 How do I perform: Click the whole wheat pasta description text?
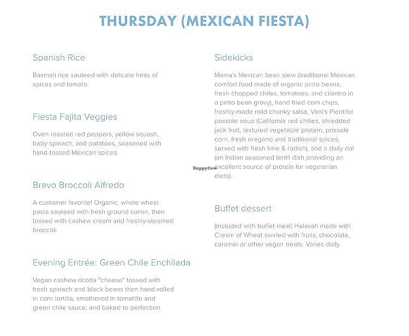(x=103, y=216)
